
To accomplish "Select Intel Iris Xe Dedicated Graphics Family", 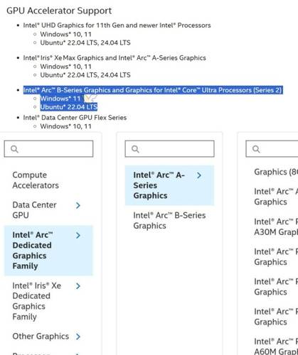I will coord(37,301).
